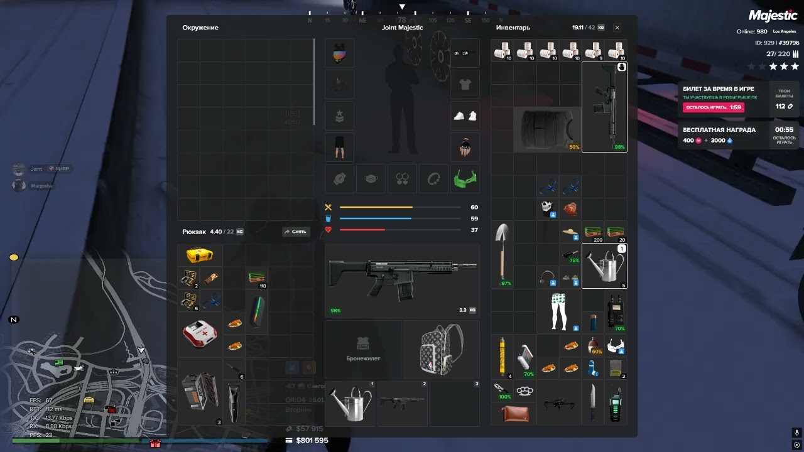Select the chocolate bar in the backpack

point(211,278)
